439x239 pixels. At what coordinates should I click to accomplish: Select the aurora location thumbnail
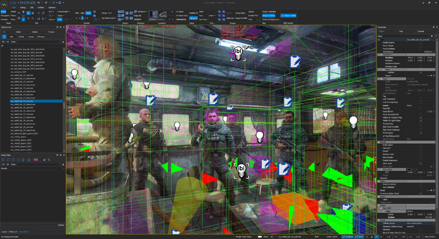pos(153,15)
